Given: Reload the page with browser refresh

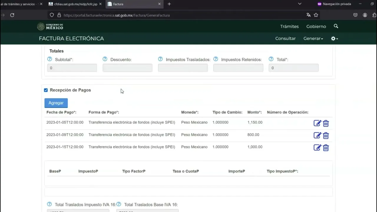Looking at the screenshot, I should click(x=12, y=15).
